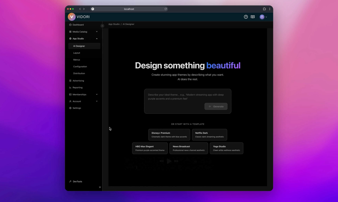Open the documentation book icon
The image size is (338, 202).
(x=253, y=17)
